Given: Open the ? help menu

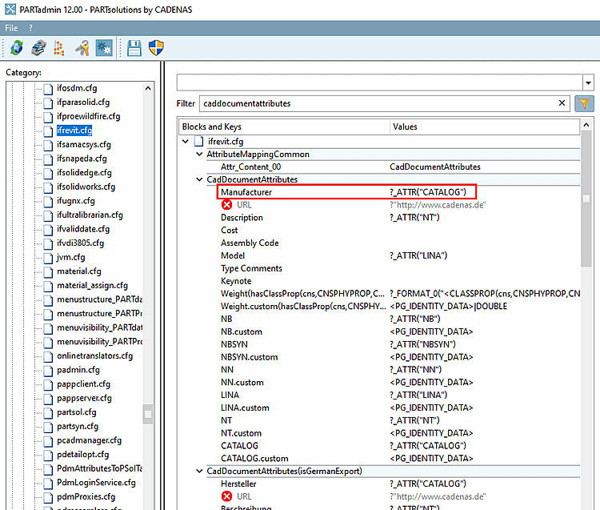Looking at the screenshot, I should [31, 27].
